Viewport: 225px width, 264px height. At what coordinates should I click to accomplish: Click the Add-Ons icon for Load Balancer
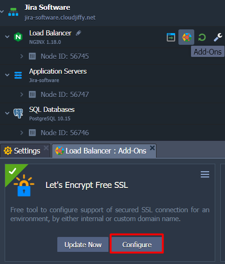click(186, 37)
